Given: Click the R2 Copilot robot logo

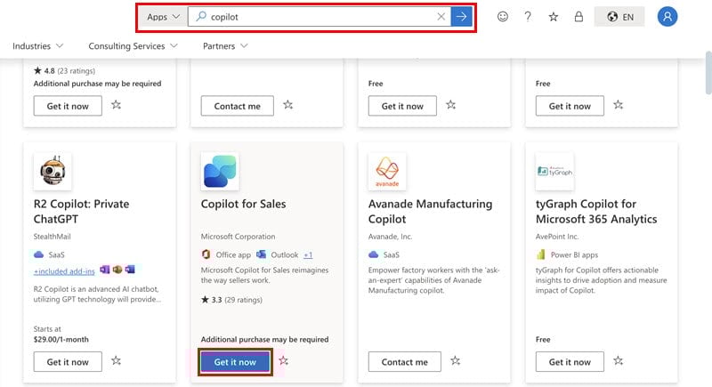Looking at the screenshot, I should [53, 171].
